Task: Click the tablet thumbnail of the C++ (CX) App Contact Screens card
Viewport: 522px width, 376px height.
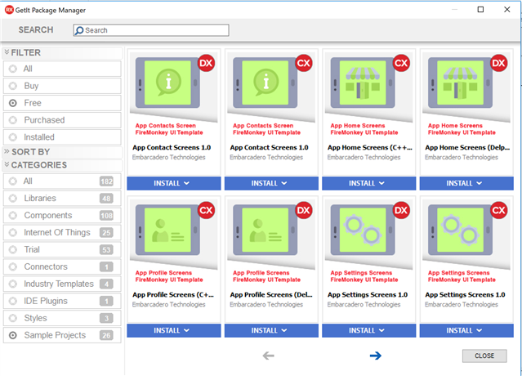Action: point(265,83)
